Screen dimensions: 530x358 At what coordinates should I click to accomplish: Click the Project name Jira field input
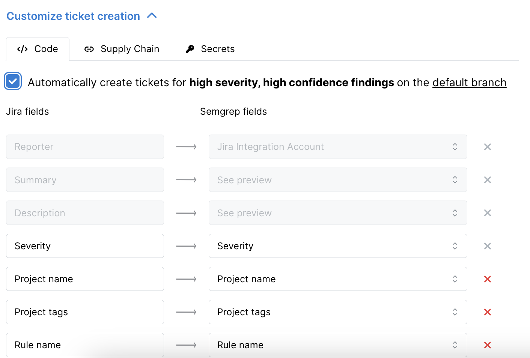click(85, 279)
